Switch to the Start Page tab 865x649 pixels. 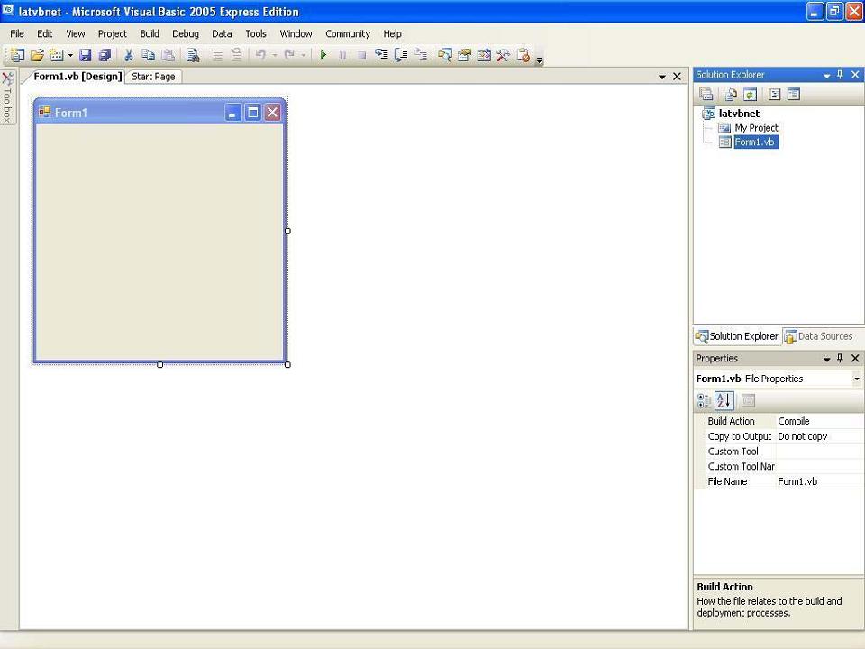153,77
